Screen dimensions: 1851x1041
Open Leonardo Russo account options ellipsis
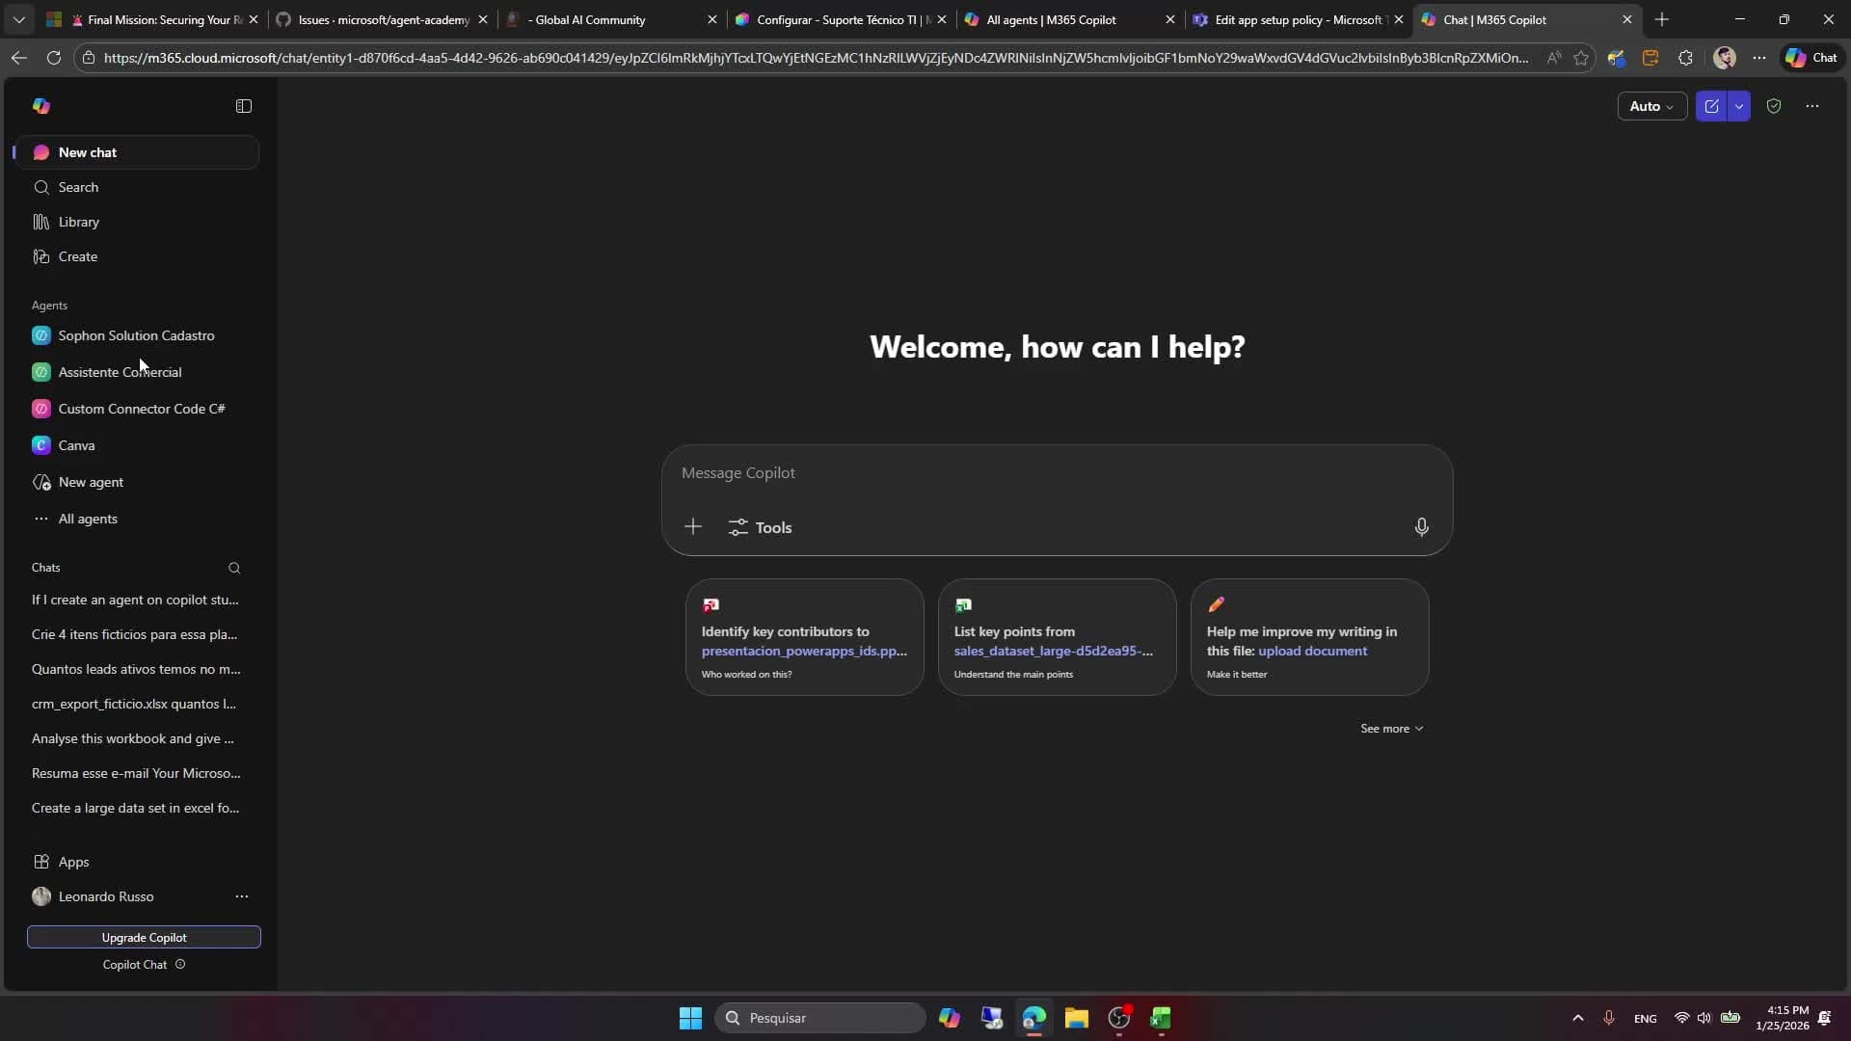(241, 896)
